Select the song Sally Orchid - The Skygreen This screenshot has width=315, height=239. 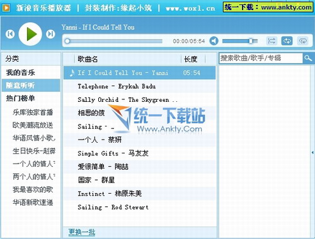pos(139,99)
